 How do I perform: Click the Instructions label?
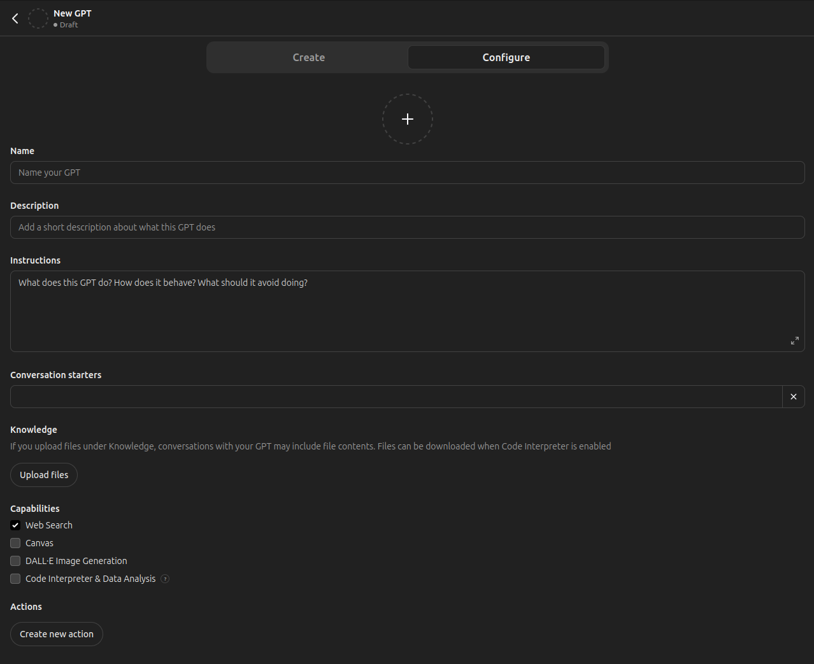[x=36, y=260]
